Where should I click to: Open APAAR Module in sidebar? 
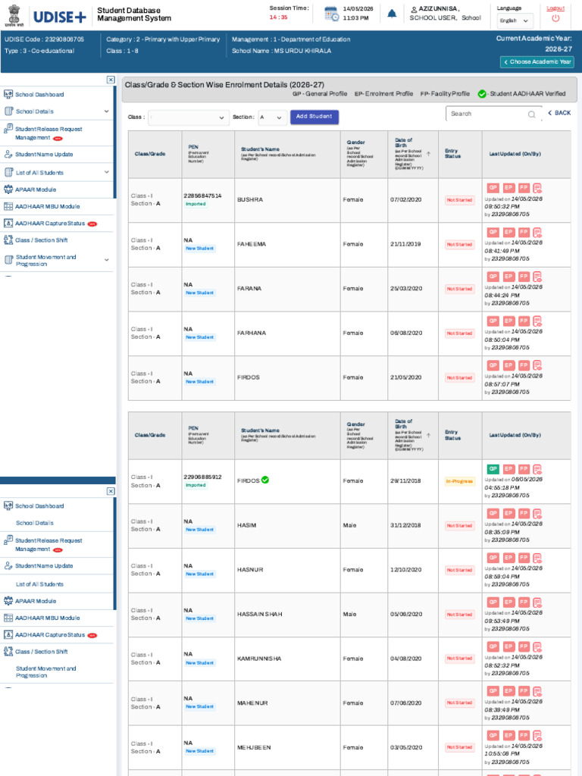(57, 189)
